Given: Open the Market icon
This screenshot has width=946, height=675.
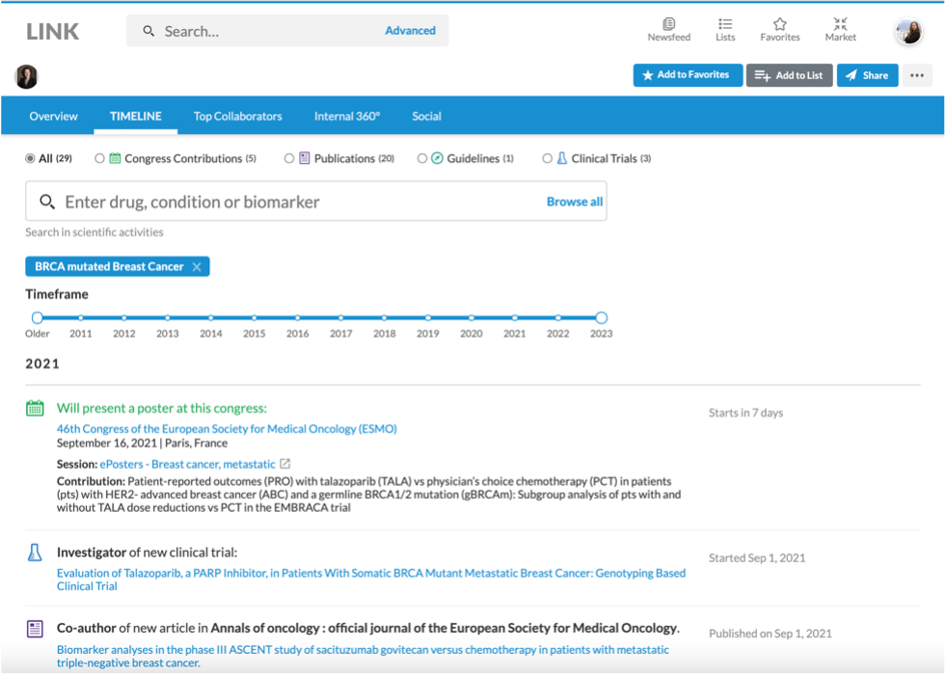Looking at the screenshot, I should click(840, 25).
